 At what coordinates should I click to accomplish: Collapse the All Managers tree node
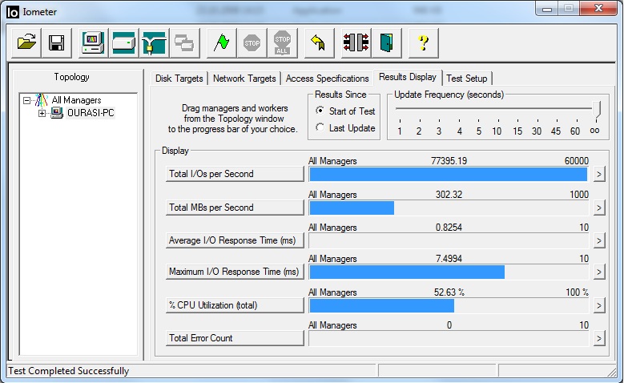(26, 100)
